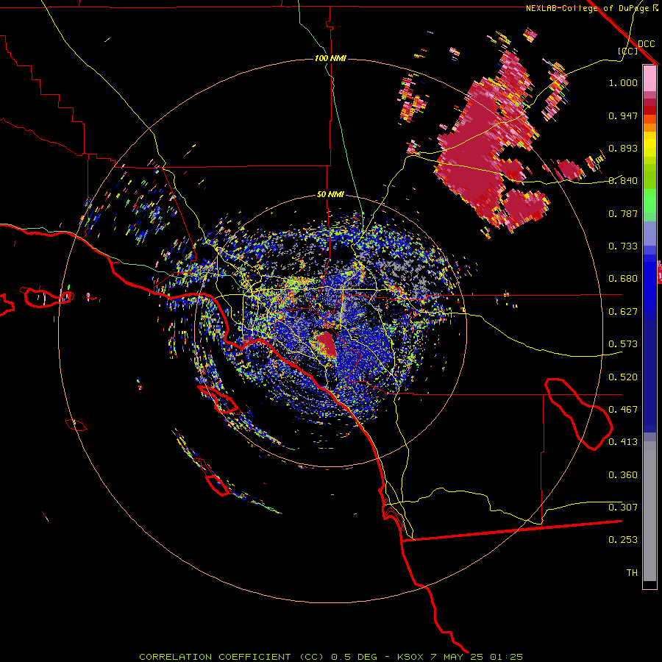The image size is (662, 662).
Task: Click the TH threshold label
Action: tap(632, 573)
